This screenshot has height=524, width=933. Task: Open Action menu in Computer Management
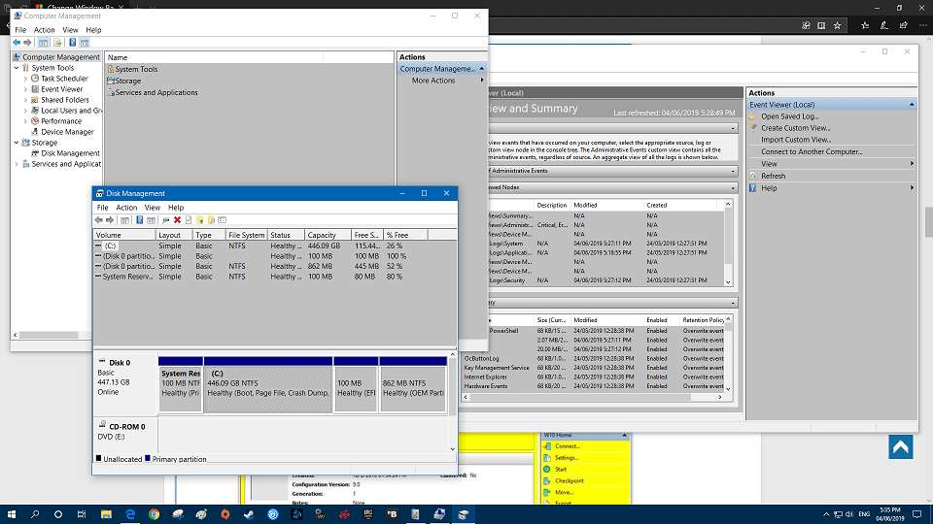click(44, 30)
